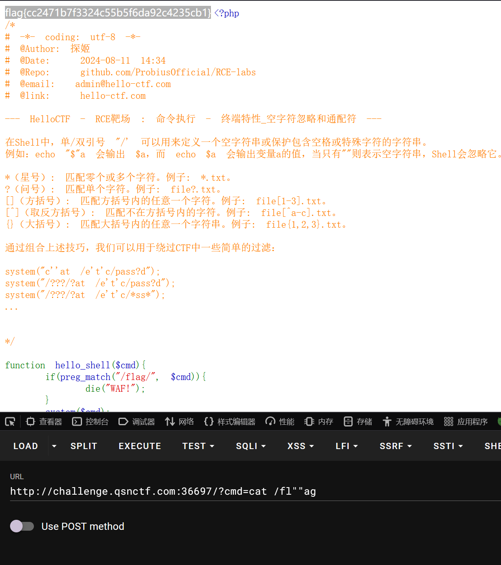Click the EXECUTE button
This screenshot has height=565, width=501.
pyautogui.click(x=139, y=446)
